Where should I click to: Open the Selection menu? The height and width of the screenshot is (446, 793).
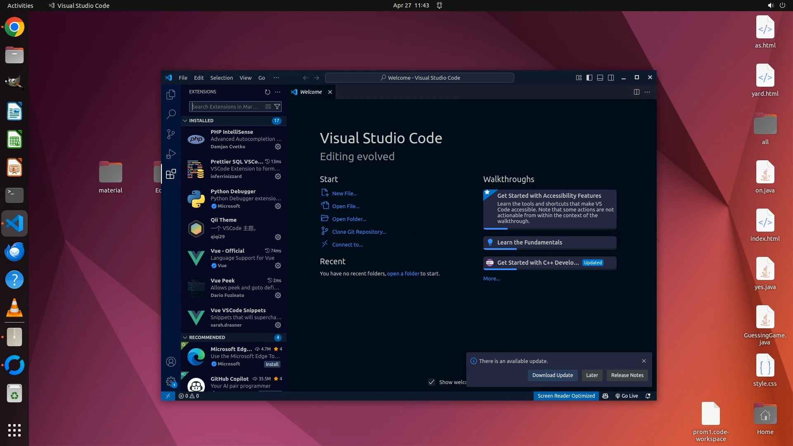point(221,78)
